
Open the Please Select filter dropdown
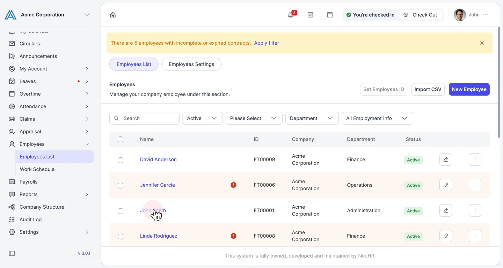pos(254,118)
